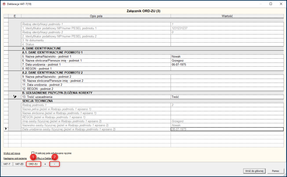Click the empty value cell for 8. REGON - podmiot 1
The width and height of the screenshot is (287, 177).
(x=227, y=68)
